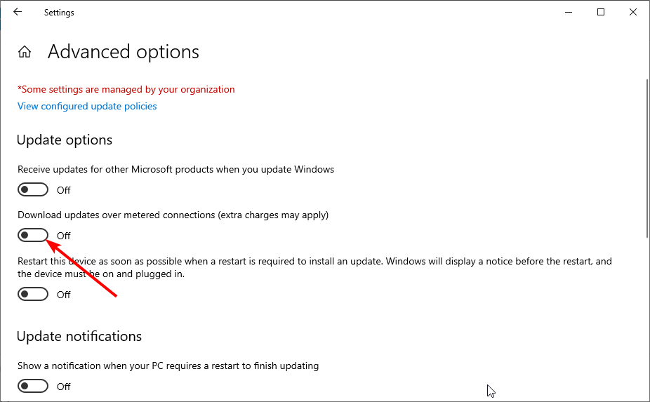Click the Settings title text
The width and height of the screenshot is (650, 402).
point(59,13)
